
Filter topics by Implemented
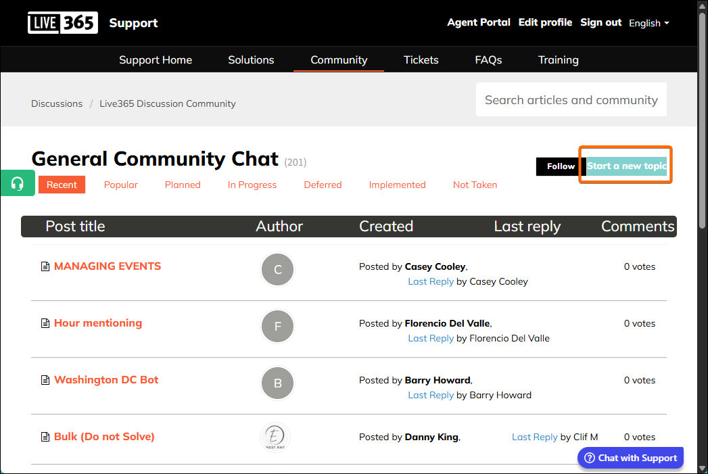398,185
